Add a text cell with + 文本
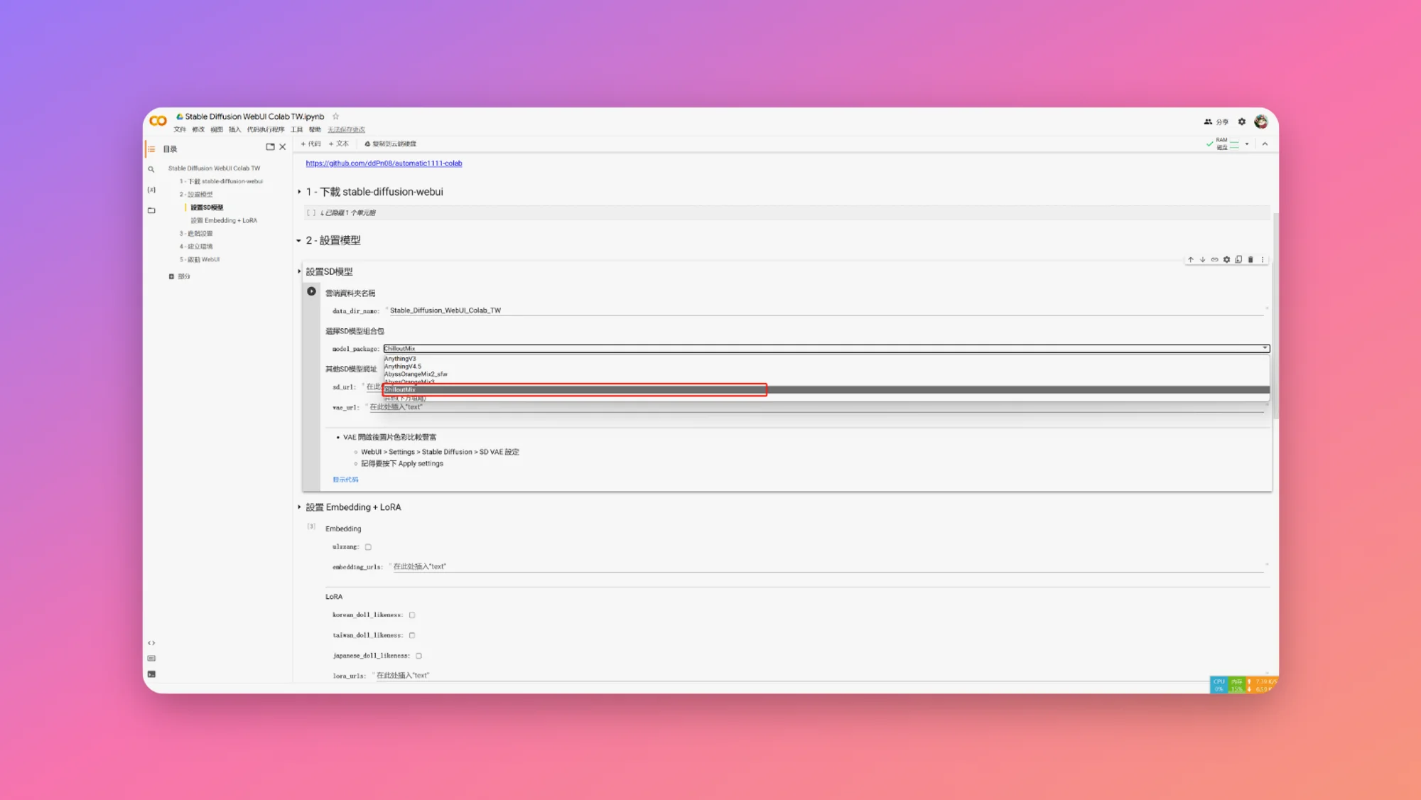 point(339,144)
